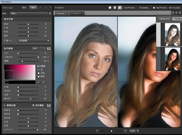This screenshot has height=135, width=182.
Task: Click the right tab-scroll arrow
Action: 176,13
